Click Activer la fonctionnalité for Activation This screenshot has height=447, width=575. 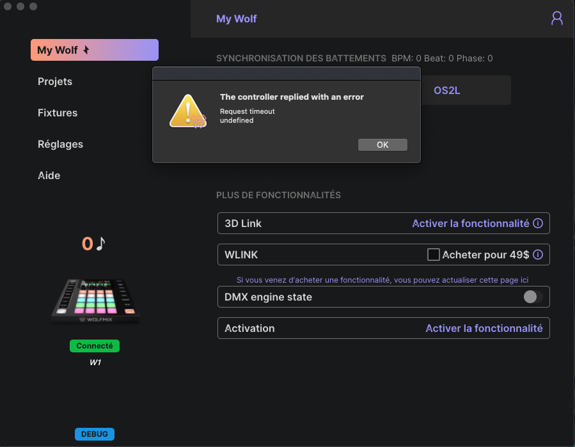484,328
